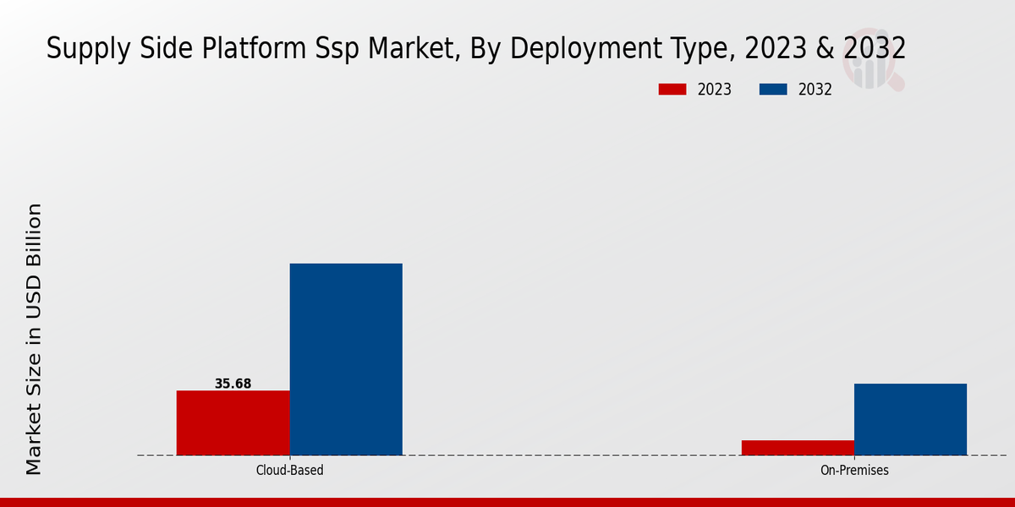The height and width of the screenshot is (507, 1015).
Task: Click the tick mark above the Cloud-Based label
Action: click(289, 458)
